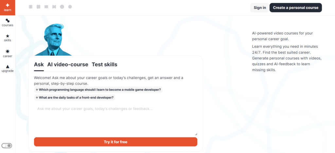Click the spiky gear-shaped icon
The height and width of the screenshot is (153, 335).
tap(70, 7)
